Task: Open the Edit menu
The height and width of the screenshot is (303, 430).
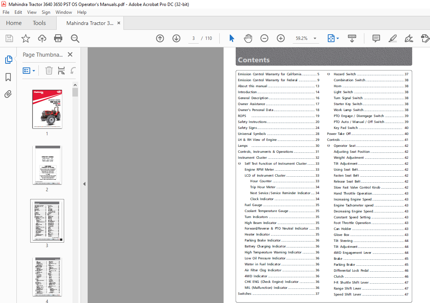Action: pos(18,12)
